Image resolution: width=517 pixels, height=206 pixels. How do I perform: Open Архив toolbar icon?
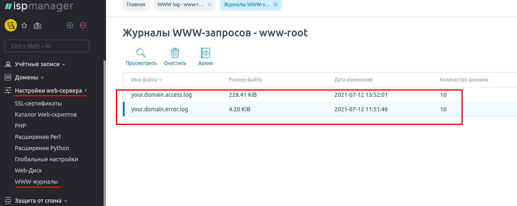click(x=205, y=53)
